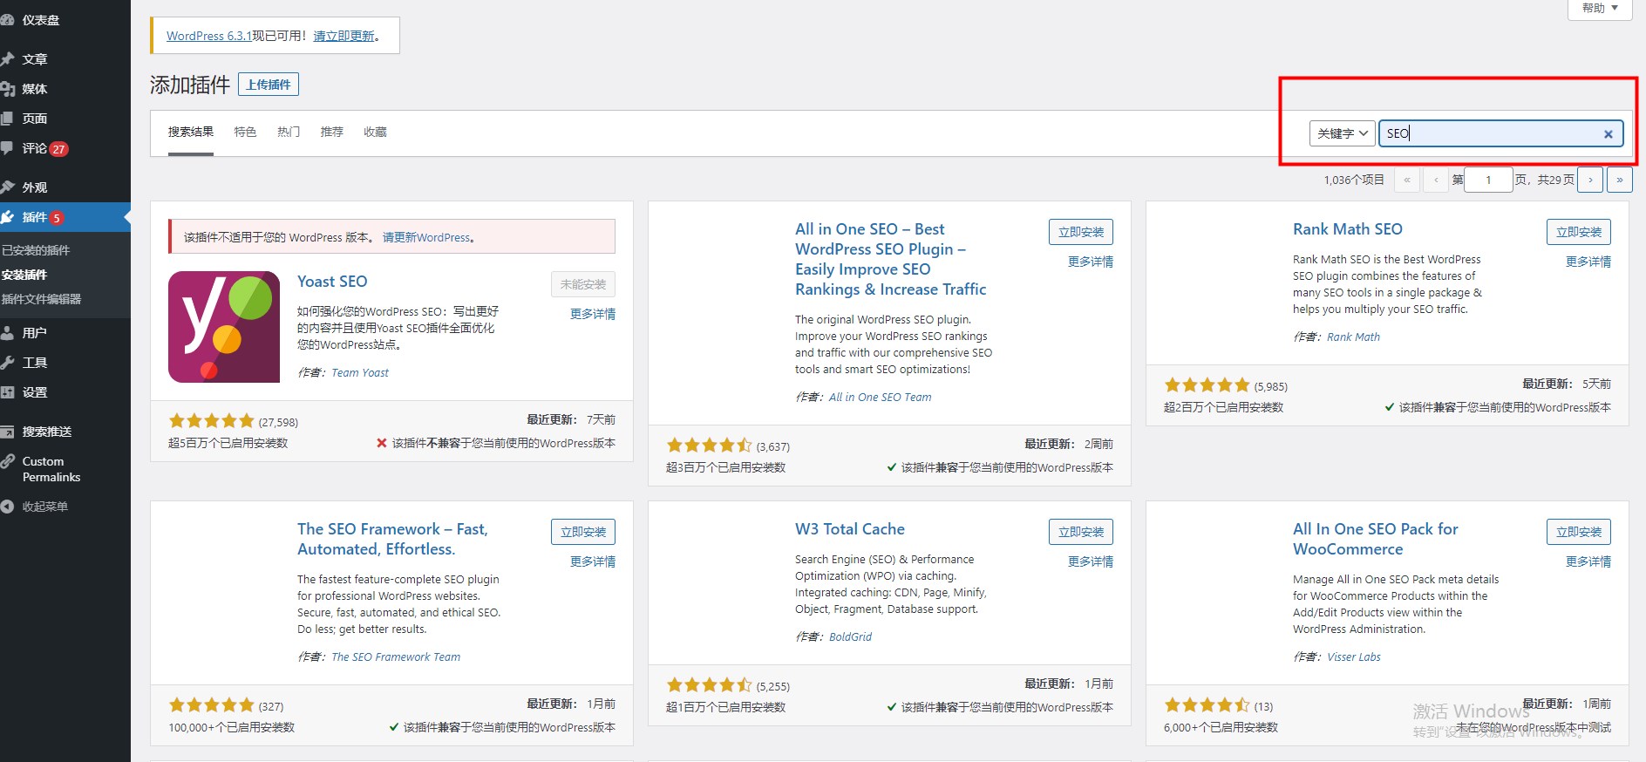Click the 评论 comment bubble icon
Image resolution: width=1646 pixels, height=762 pixels.
[7, 148]
